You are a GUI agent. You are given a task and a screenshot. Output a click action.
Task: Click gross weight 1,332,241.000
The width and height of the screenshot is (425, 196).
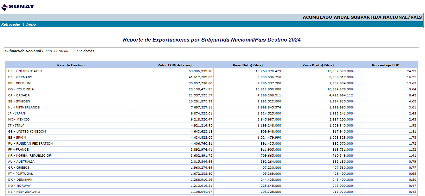pos(341,114)
